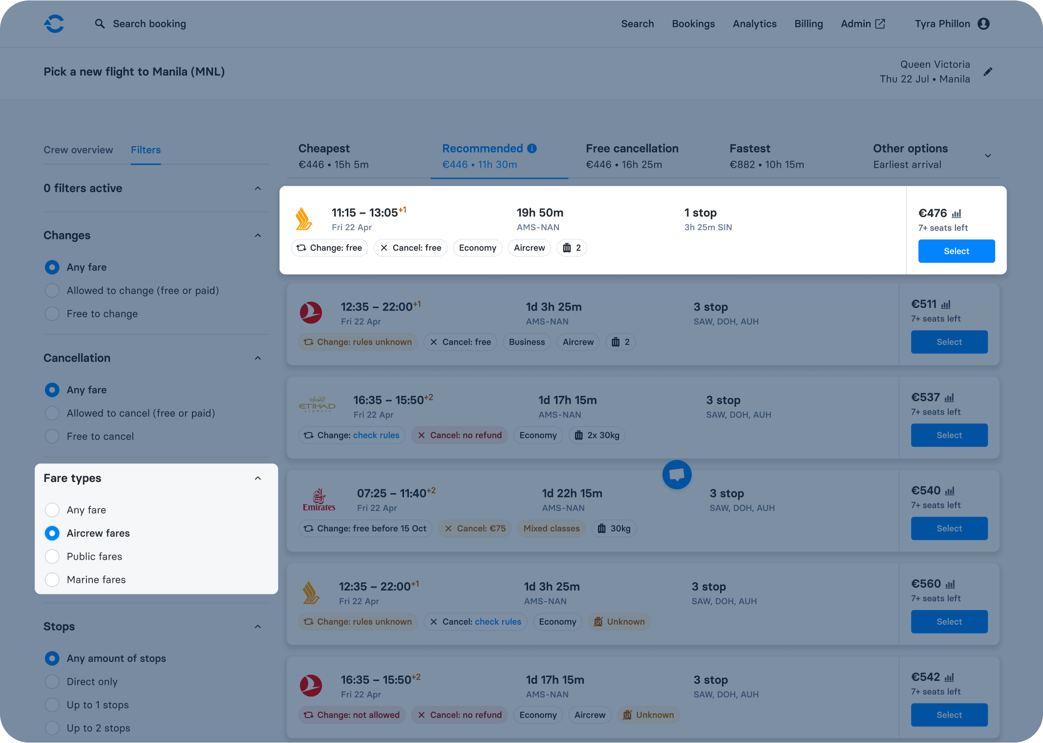Viewport: 1043px width, 743px height.
Task: Click the cancel icon on Etihad flight row
Action: coord(421,435)
